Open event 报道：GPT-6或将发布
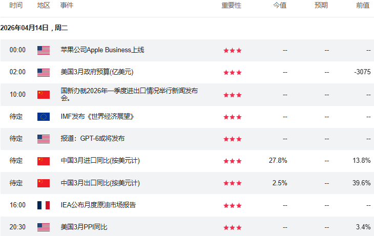Viewport: 374px width, 236px height. pyautogui.click(x=93, y=138)
